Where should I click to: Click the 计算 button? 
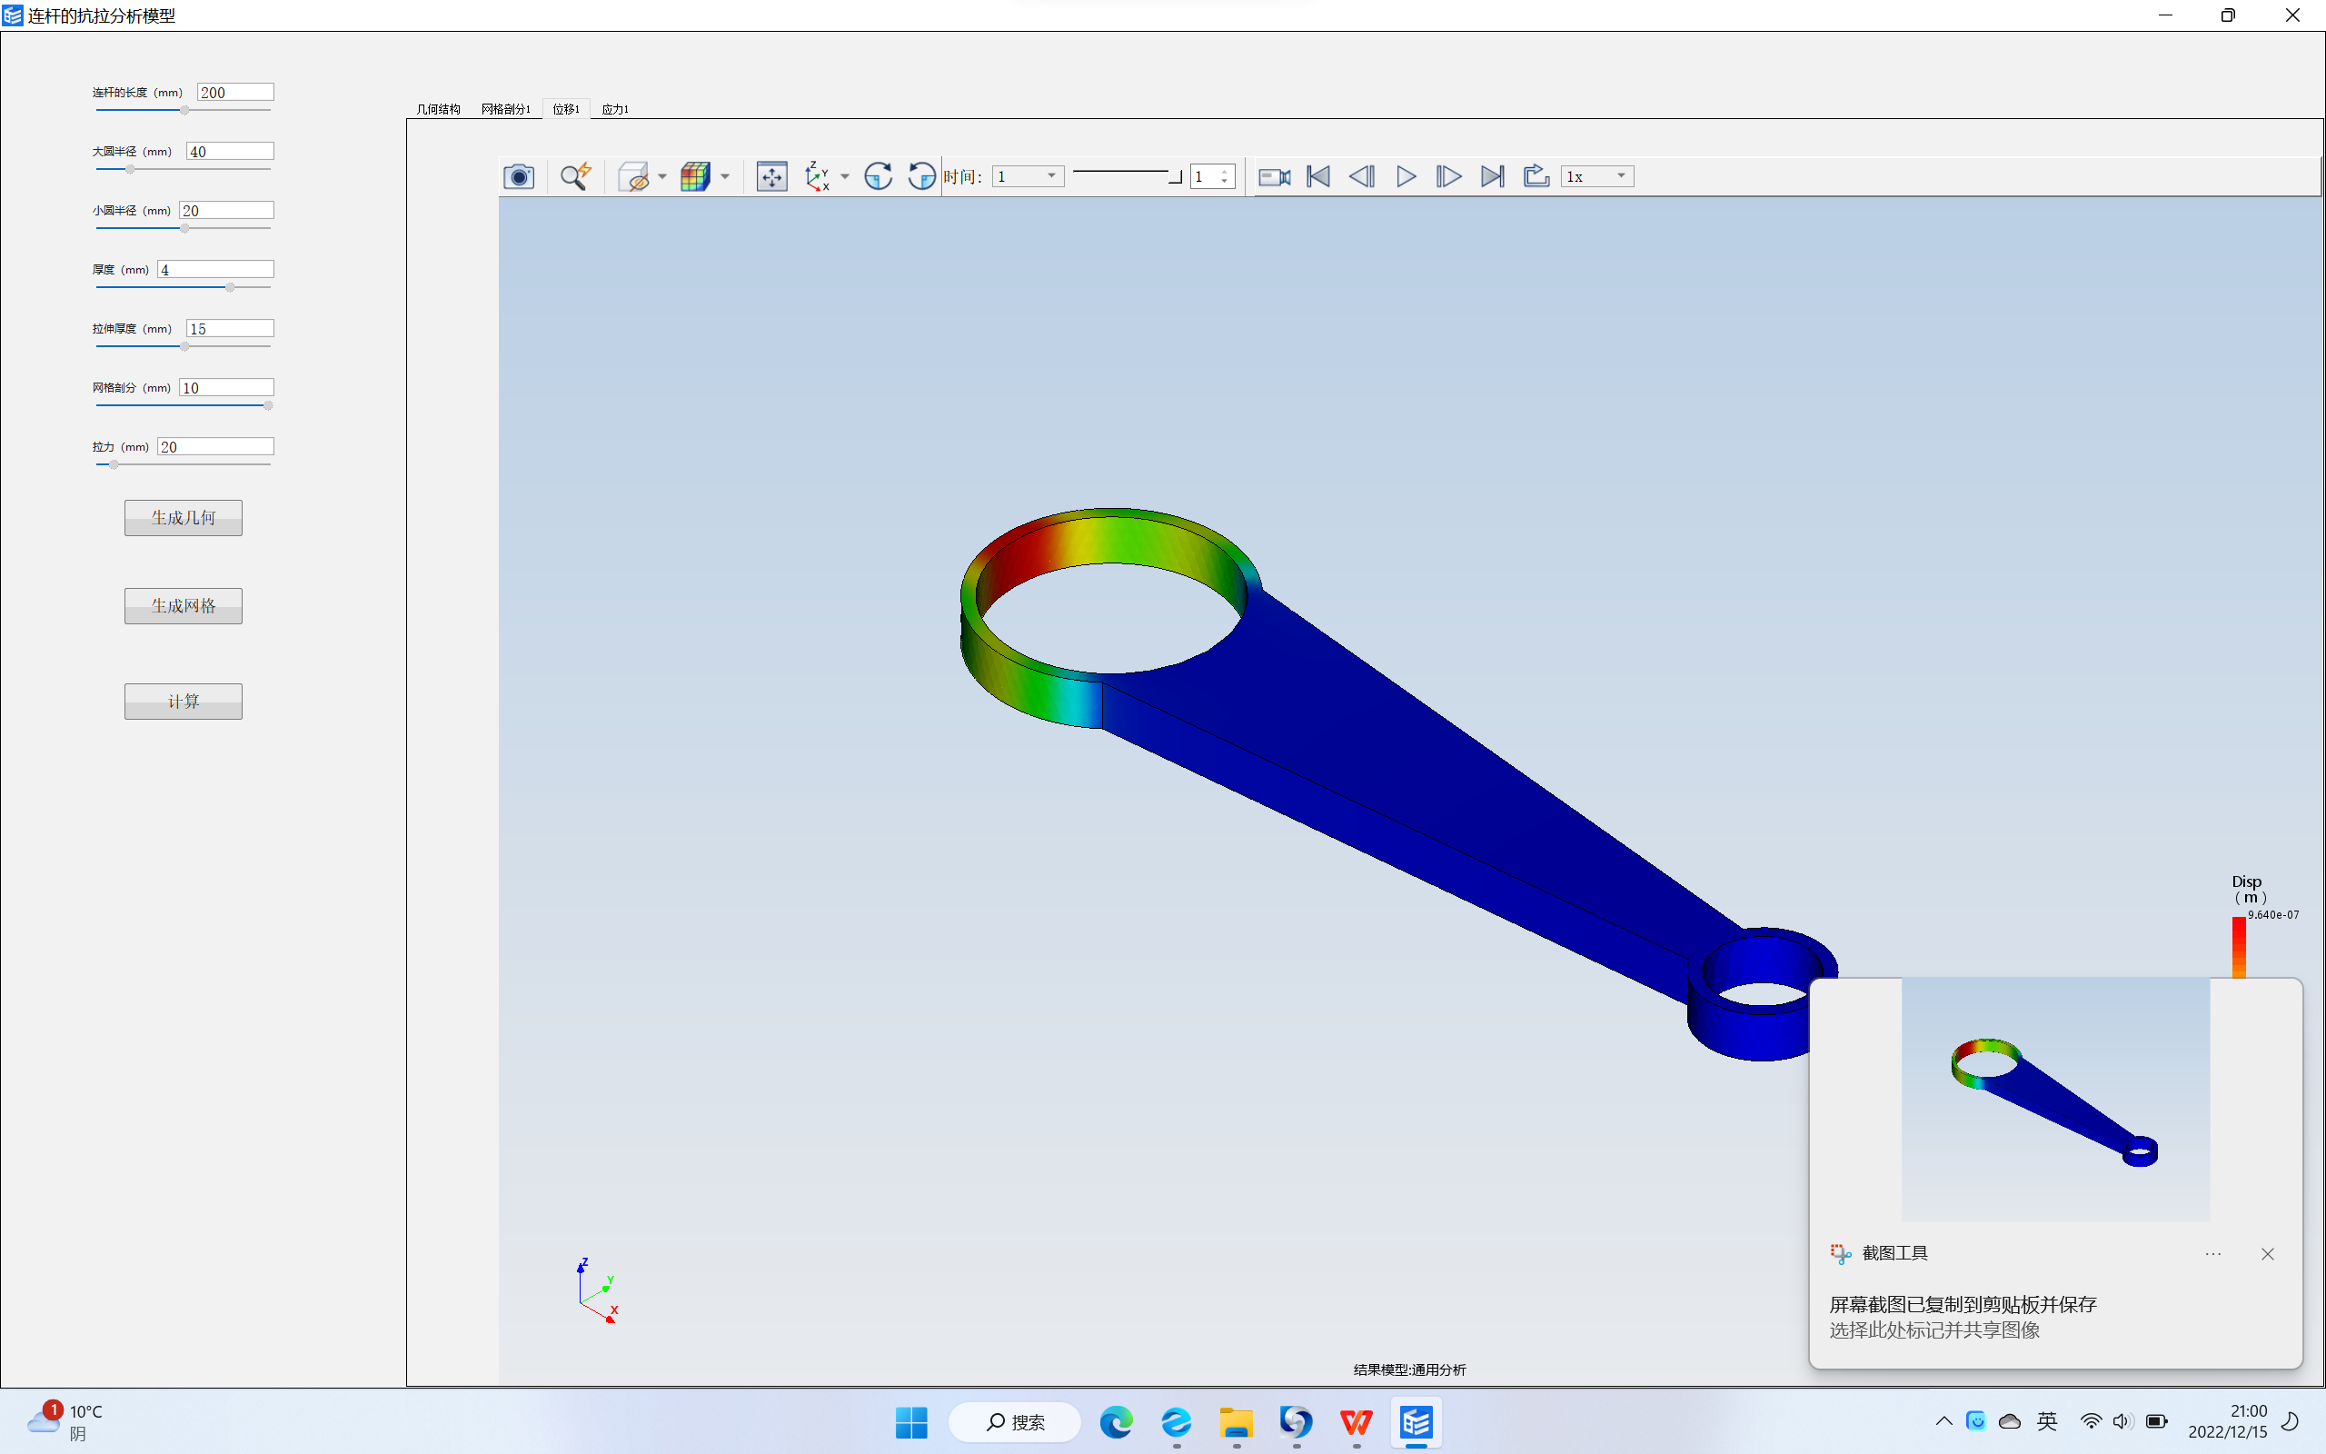point(184,701)
